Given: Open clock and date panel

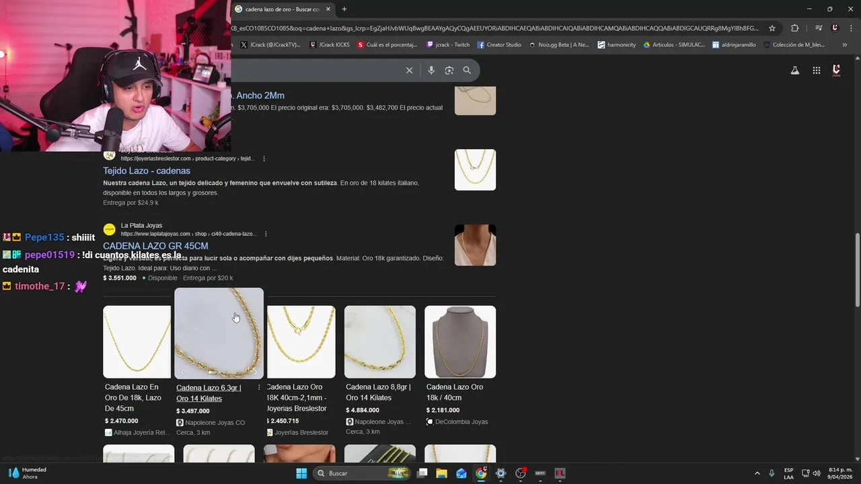Looking at the screenshot, I should coord(840,473).
